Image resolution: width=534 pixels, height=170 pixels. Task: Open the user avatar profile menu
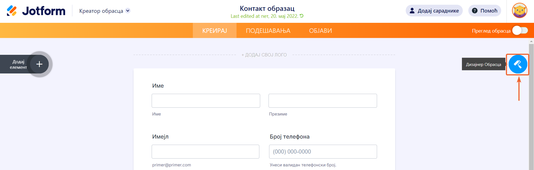point(520,11)
